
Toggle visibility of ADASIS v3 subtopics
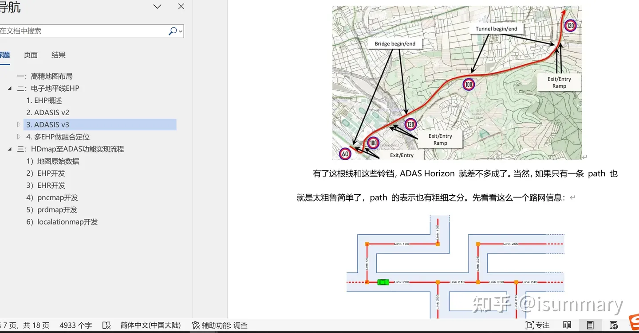coord(18,124)
